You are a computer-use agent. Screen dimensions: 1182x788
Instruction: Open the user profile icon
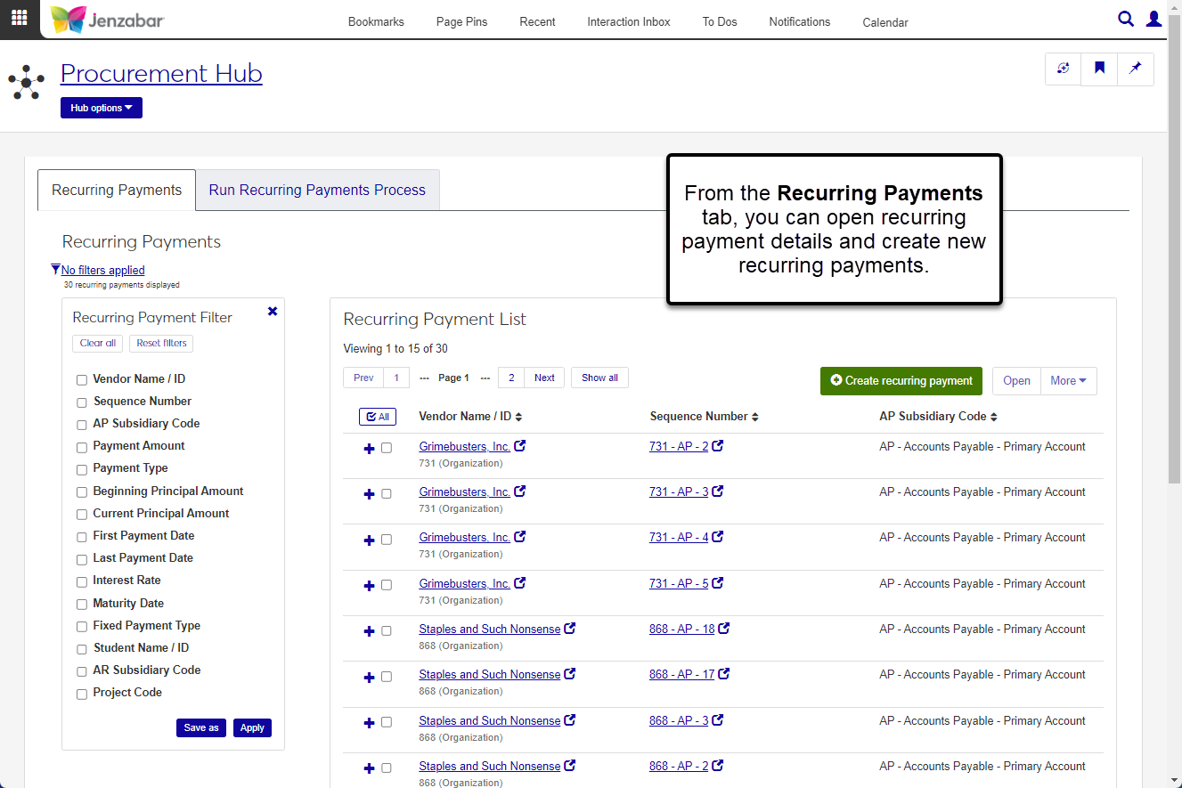click(1153, 19)
